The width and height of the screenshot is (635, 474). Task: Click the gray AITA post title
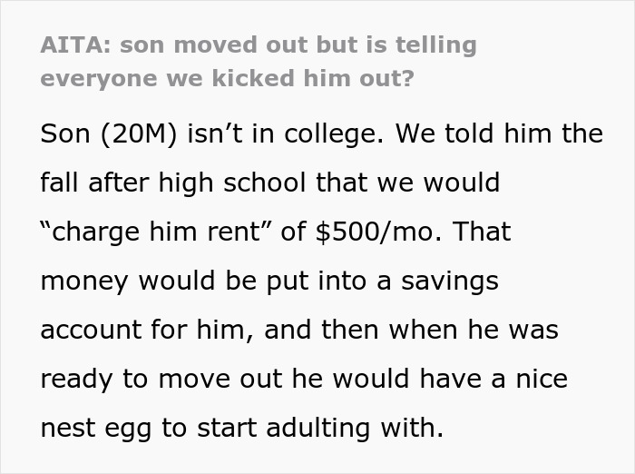[x=259, y=45]
